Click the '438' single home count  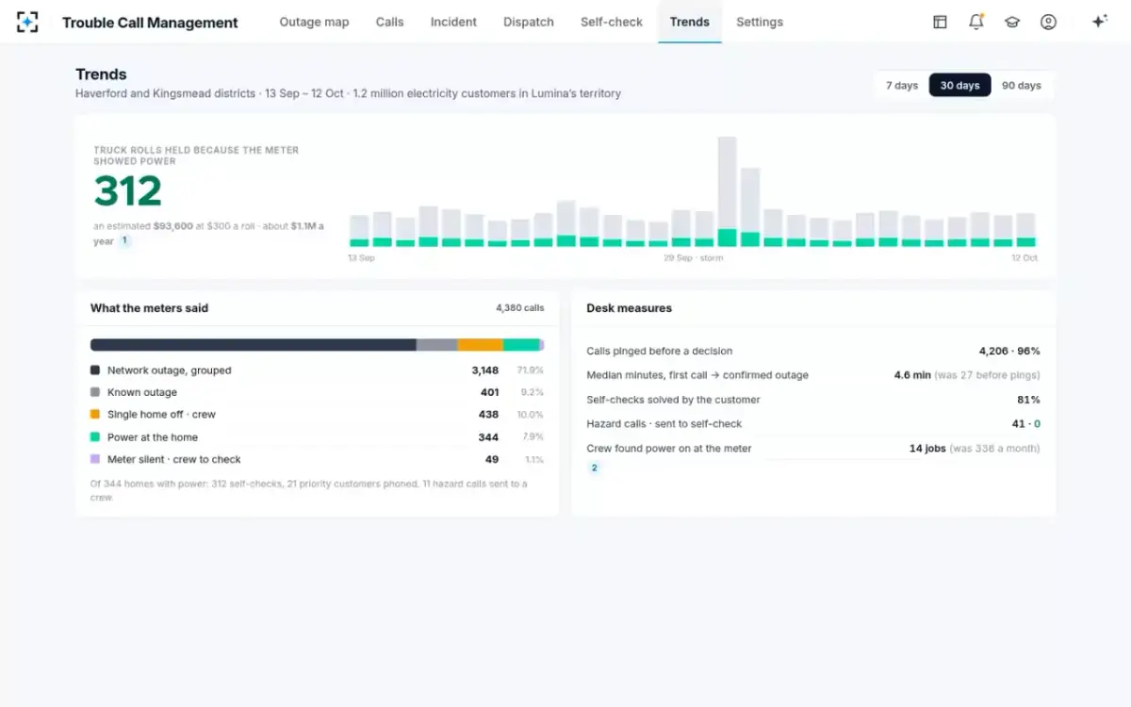[x=488, y=414]
